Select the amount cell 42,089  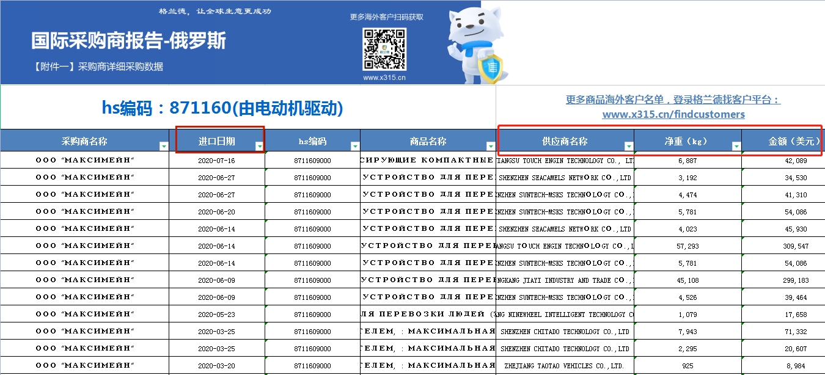(x=783, y=161)
